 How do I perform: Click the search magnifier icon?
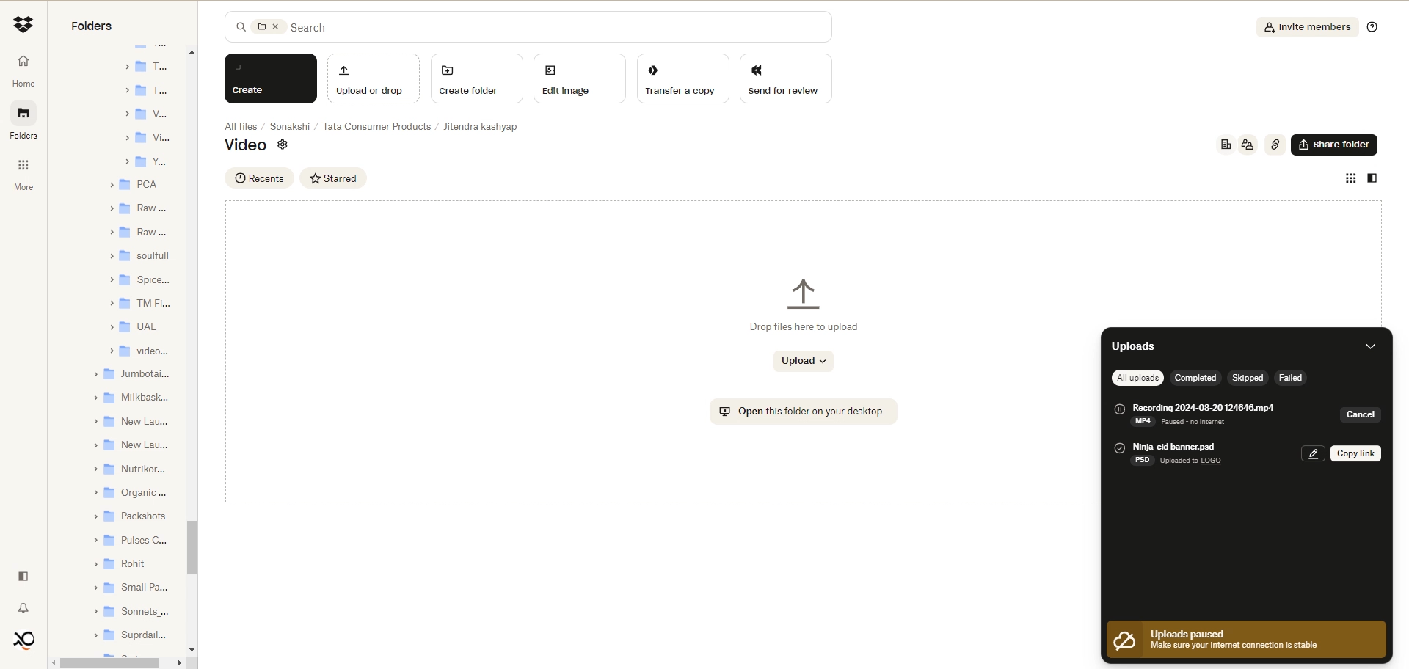[241, 27]
